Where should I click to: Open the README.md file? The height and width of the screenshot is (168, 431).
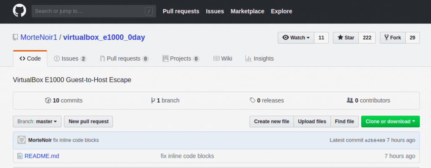(42, 156)
